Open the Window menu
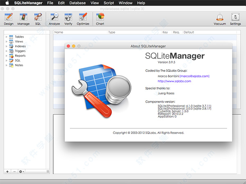 coord(125,3)
